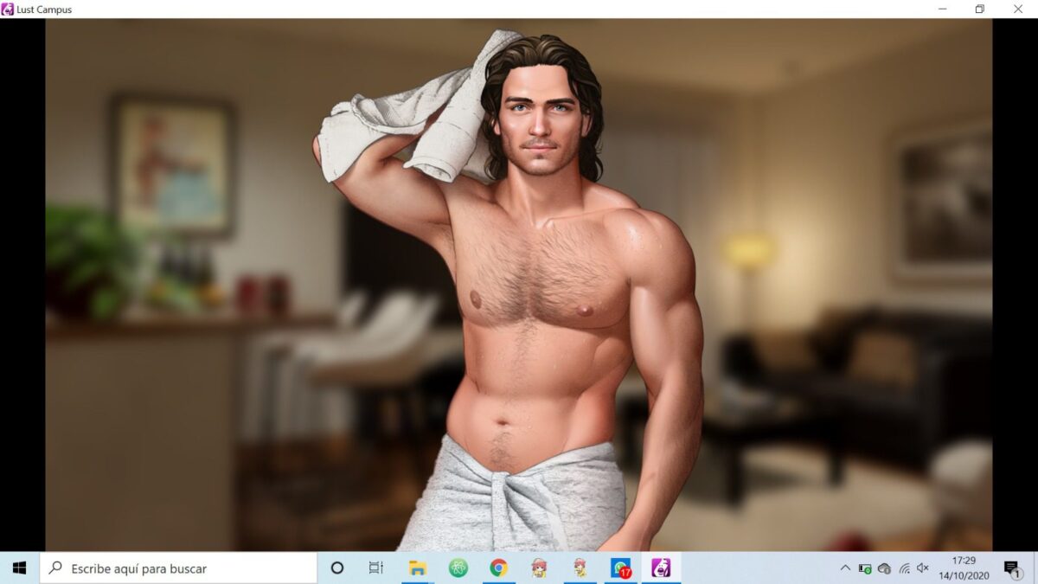The image size is (1038, 584).
Task: Select the Lust Campus taskbar icon
Action: click(661, 568)
